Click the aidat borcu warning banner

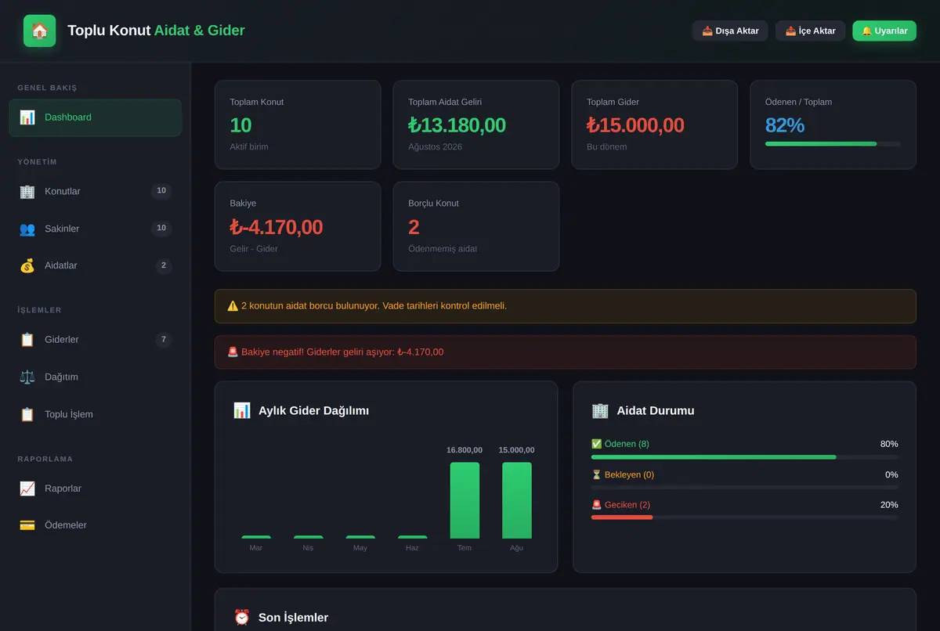(x=566, y=306)
